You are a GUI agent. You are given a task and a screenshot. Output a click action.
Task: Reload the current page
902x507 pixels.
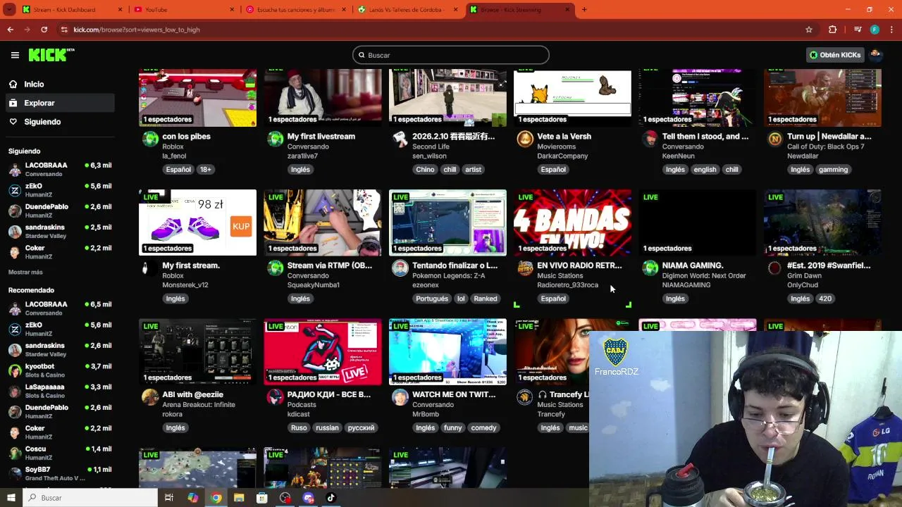click(x=44, y=30)
